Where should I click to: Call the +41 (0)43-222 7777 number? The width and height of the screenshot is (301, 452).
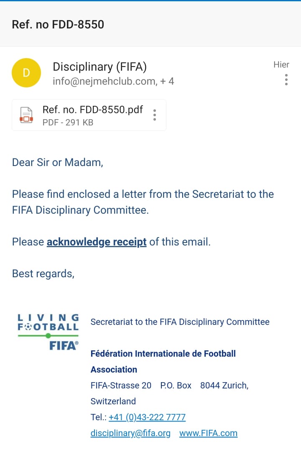tap(147, 417)
